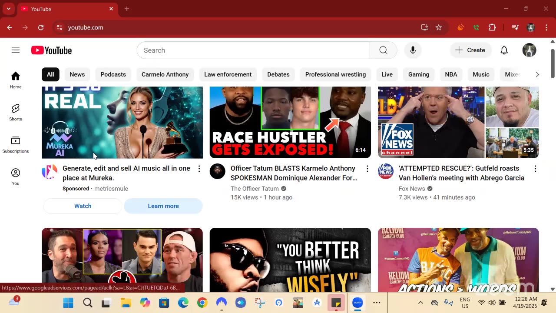
Task: Select the Music filter chip
Action: point(481,74)
